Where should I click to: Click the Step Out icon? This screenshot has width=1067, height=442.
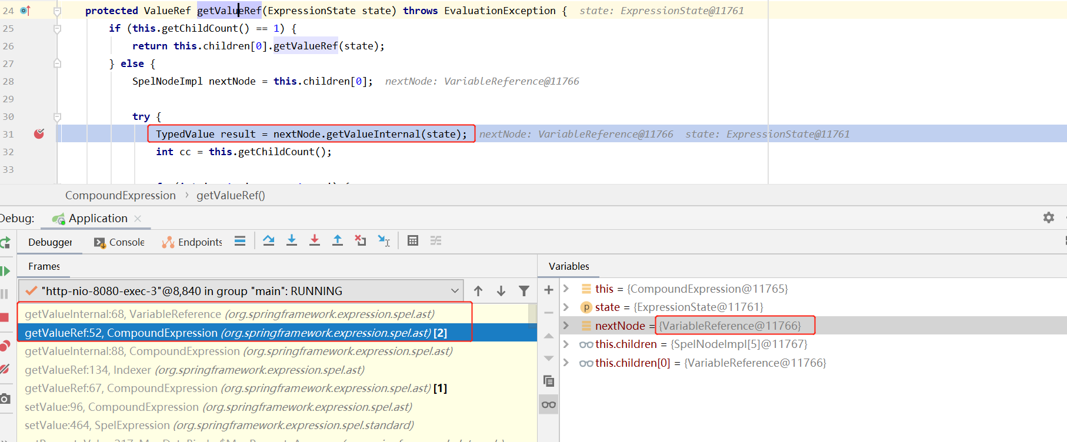(338, 240)
